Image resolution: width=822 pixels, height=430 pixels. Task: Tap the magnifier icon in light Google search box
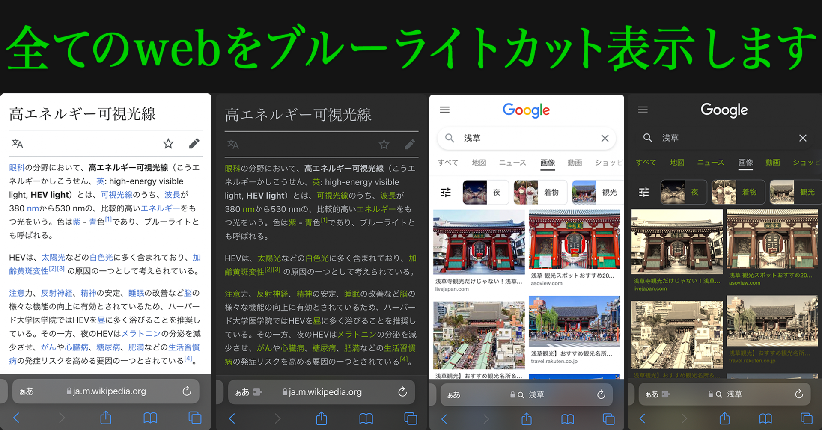click(450, 138)
